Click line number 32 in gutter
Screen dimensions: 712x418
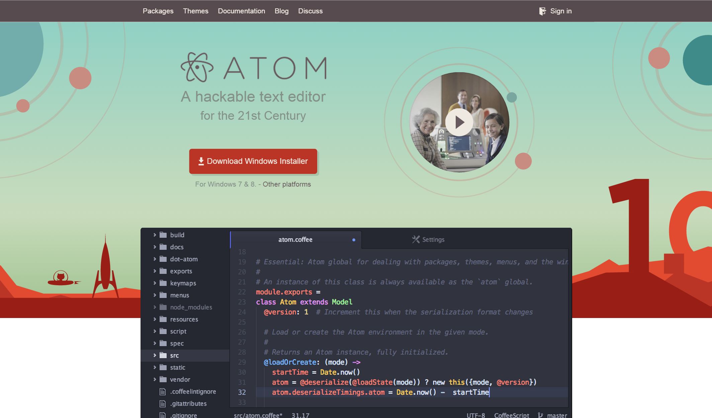(x=242, y=392)
